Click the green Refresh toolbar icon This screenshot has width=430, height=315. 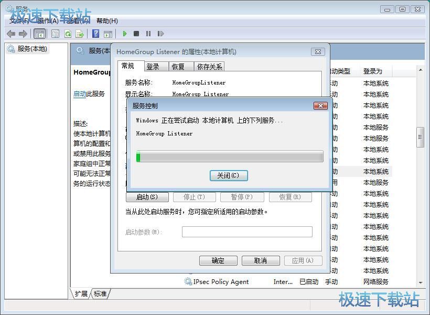tap(68, 34)
